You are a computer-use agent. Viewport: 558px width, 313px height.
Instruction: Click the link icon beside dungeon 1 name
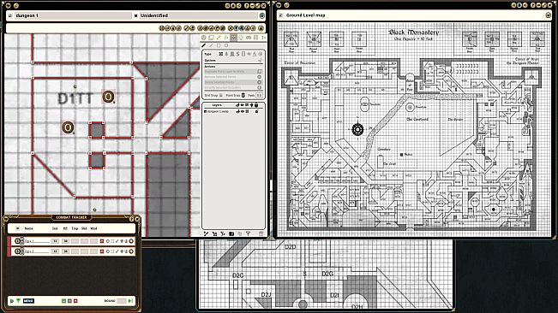(10, 15)
